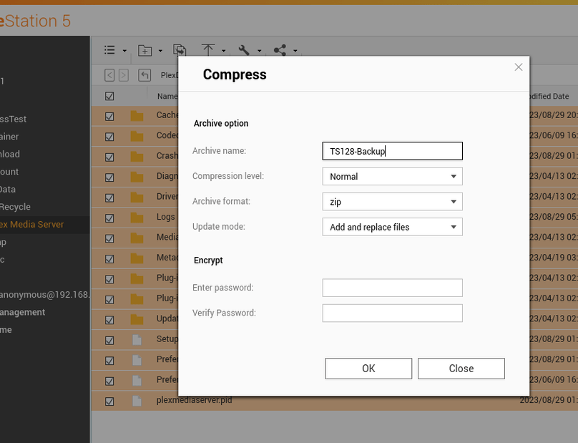Click the Updates folder icon
Viewport: 578px width, 443px height.
click(x=137, y=319)
